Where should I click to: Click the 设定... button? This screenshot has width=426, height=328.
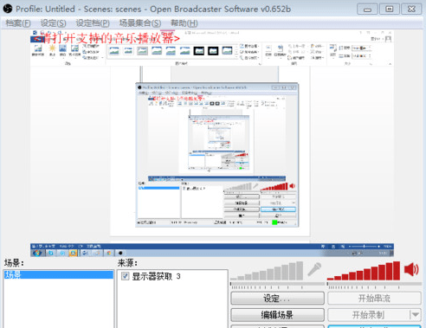pos(277,298)
